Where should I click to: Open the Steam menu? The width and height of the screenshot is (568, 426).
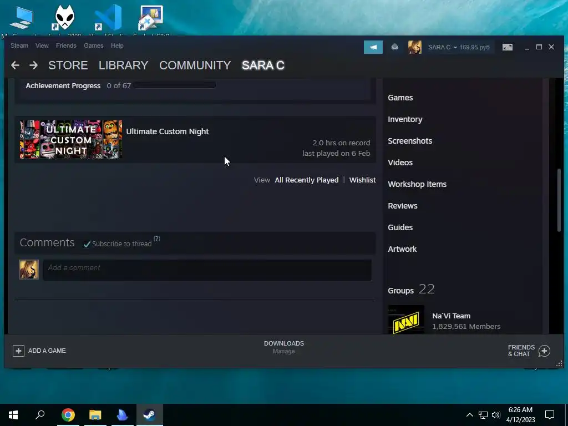pos(19,45)
